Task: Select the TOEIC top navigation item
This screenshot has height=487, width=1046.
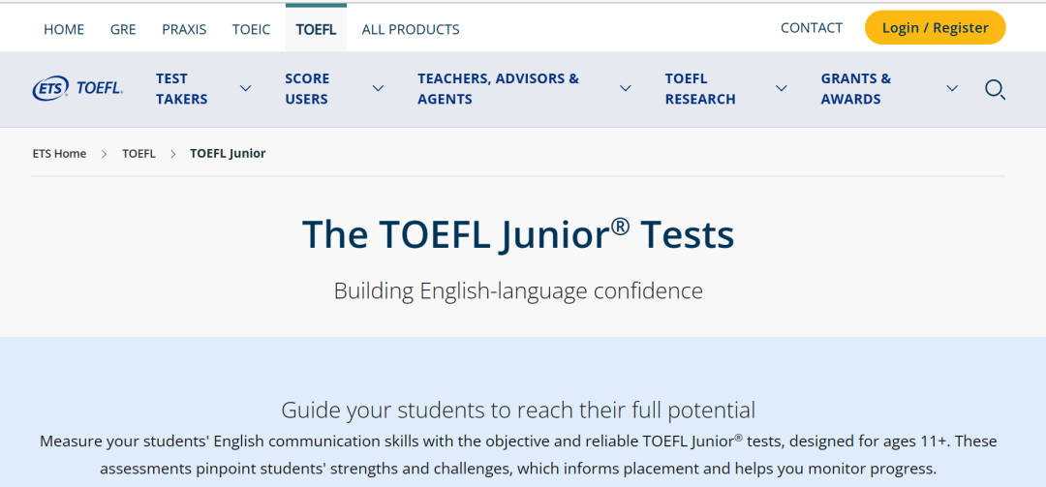Action: pos(252,29)
